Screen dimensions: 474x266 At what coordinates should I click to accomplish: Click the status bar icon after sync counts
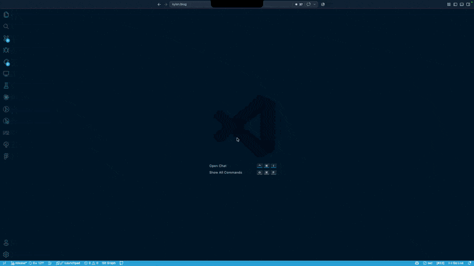coord(50,263)
